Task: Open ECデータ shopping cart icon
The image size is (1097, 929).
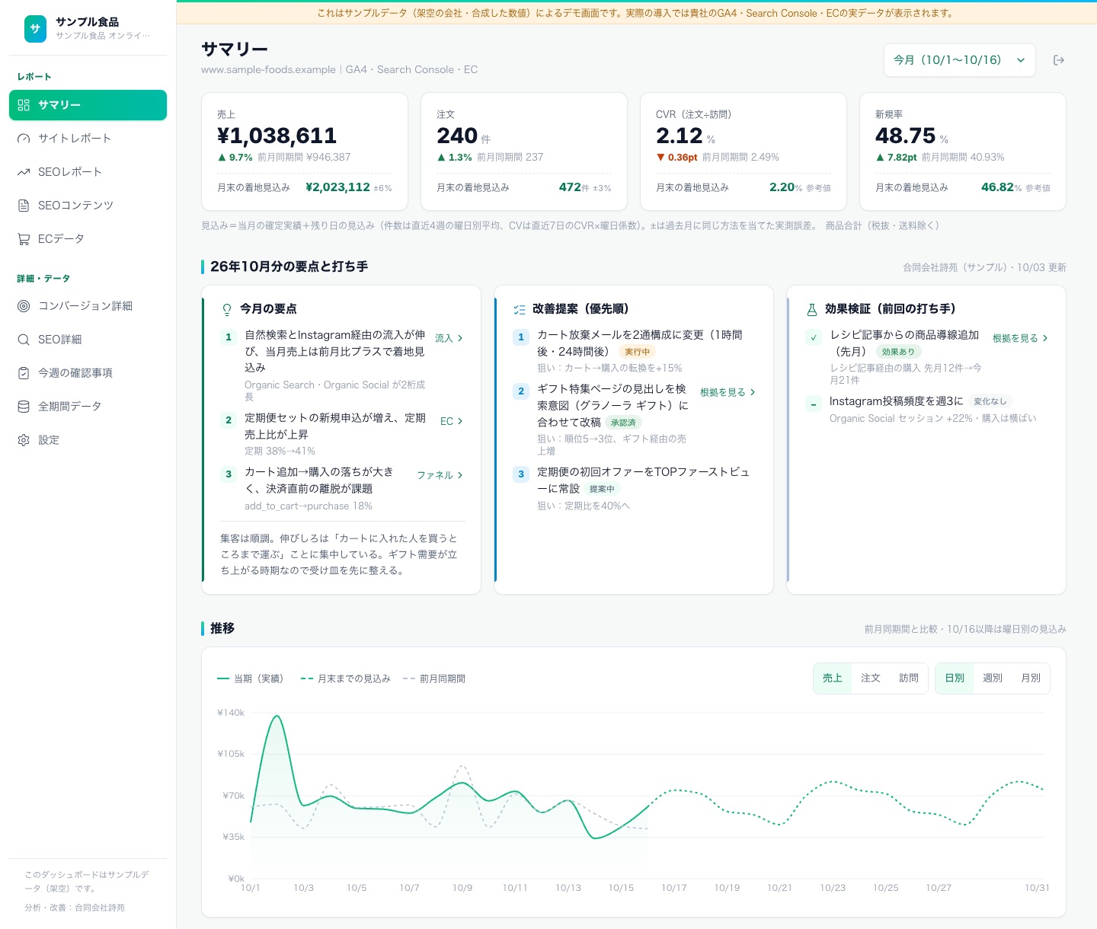Action: (24, 239)
